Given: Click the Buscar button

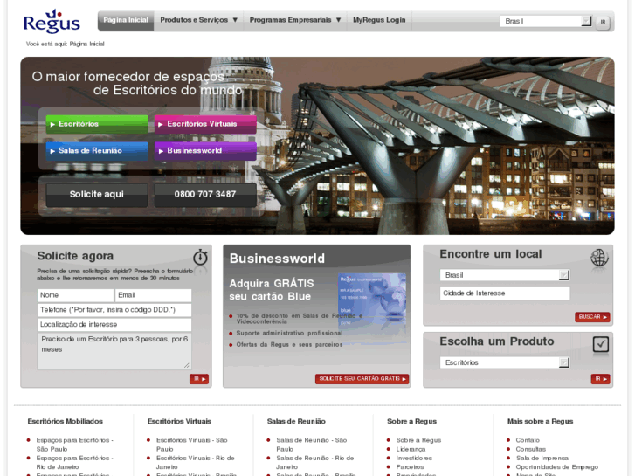Looking at the screenshot, I should [592, 317].
